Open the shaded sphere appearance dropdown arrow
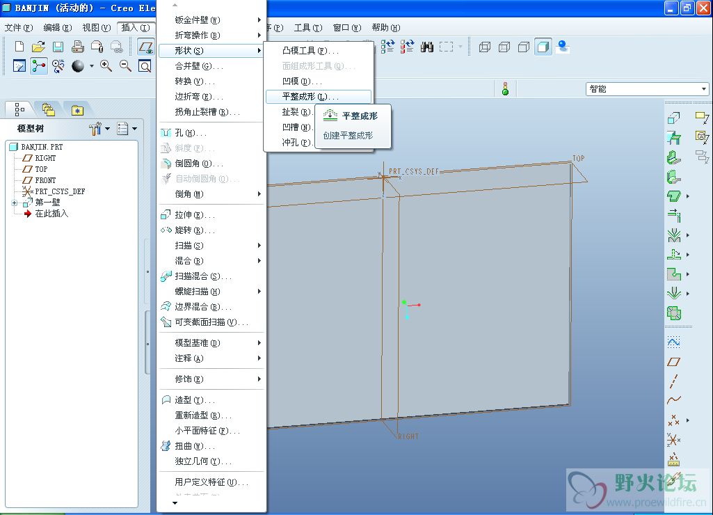The height and width of the screenshot is (515, 713). pos(91,66)
